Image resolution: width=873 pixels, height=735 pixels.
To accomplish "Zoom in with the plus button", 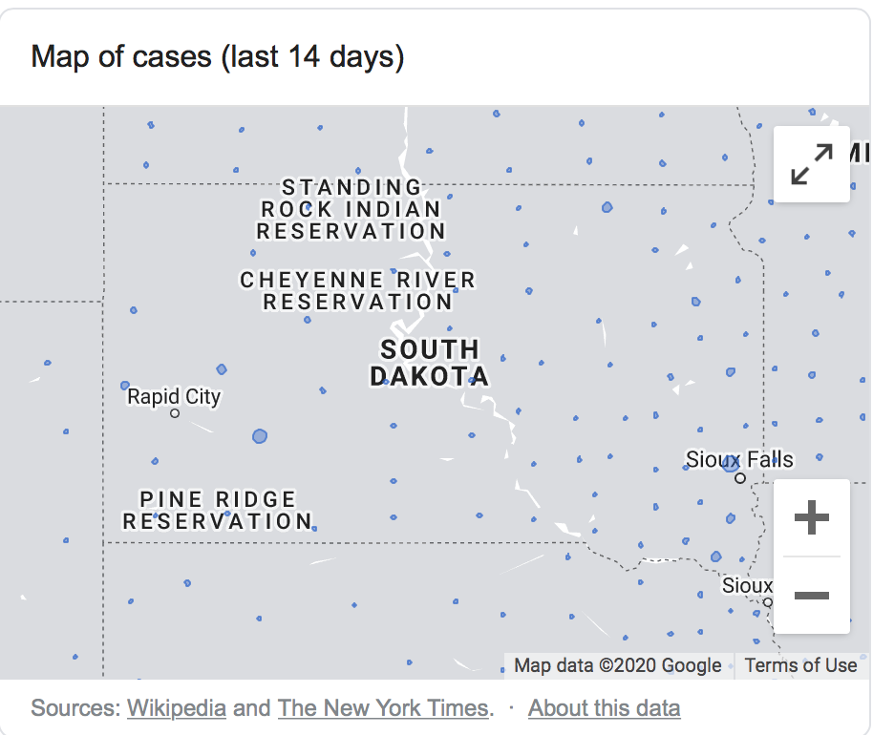I will (x=811, y=518).
